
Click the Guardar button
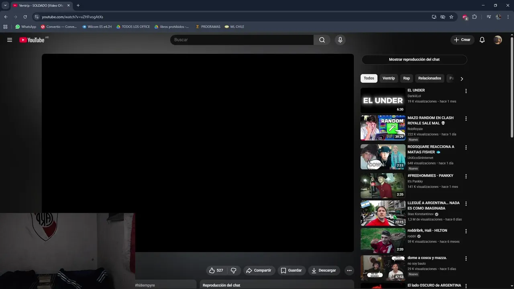click(291, 271)
